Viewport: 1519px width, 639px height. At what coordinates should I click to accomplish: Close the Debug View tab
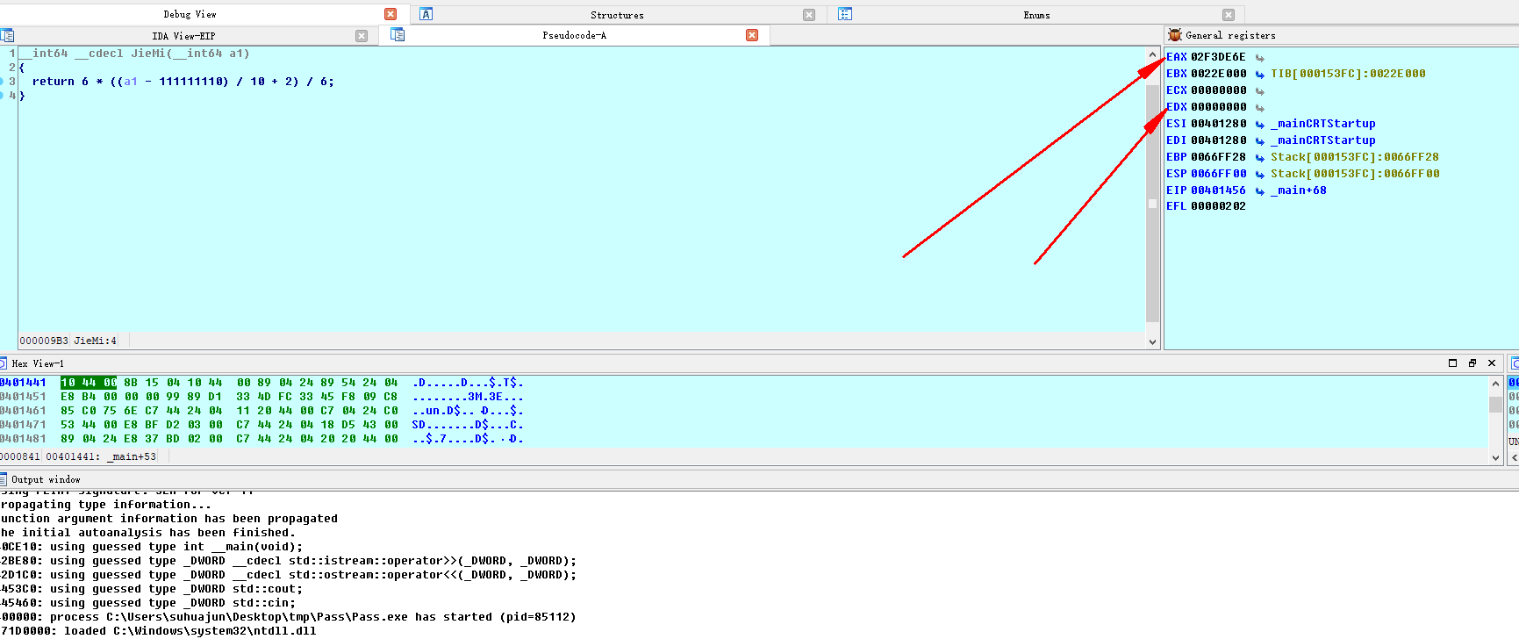coord(390,14)
